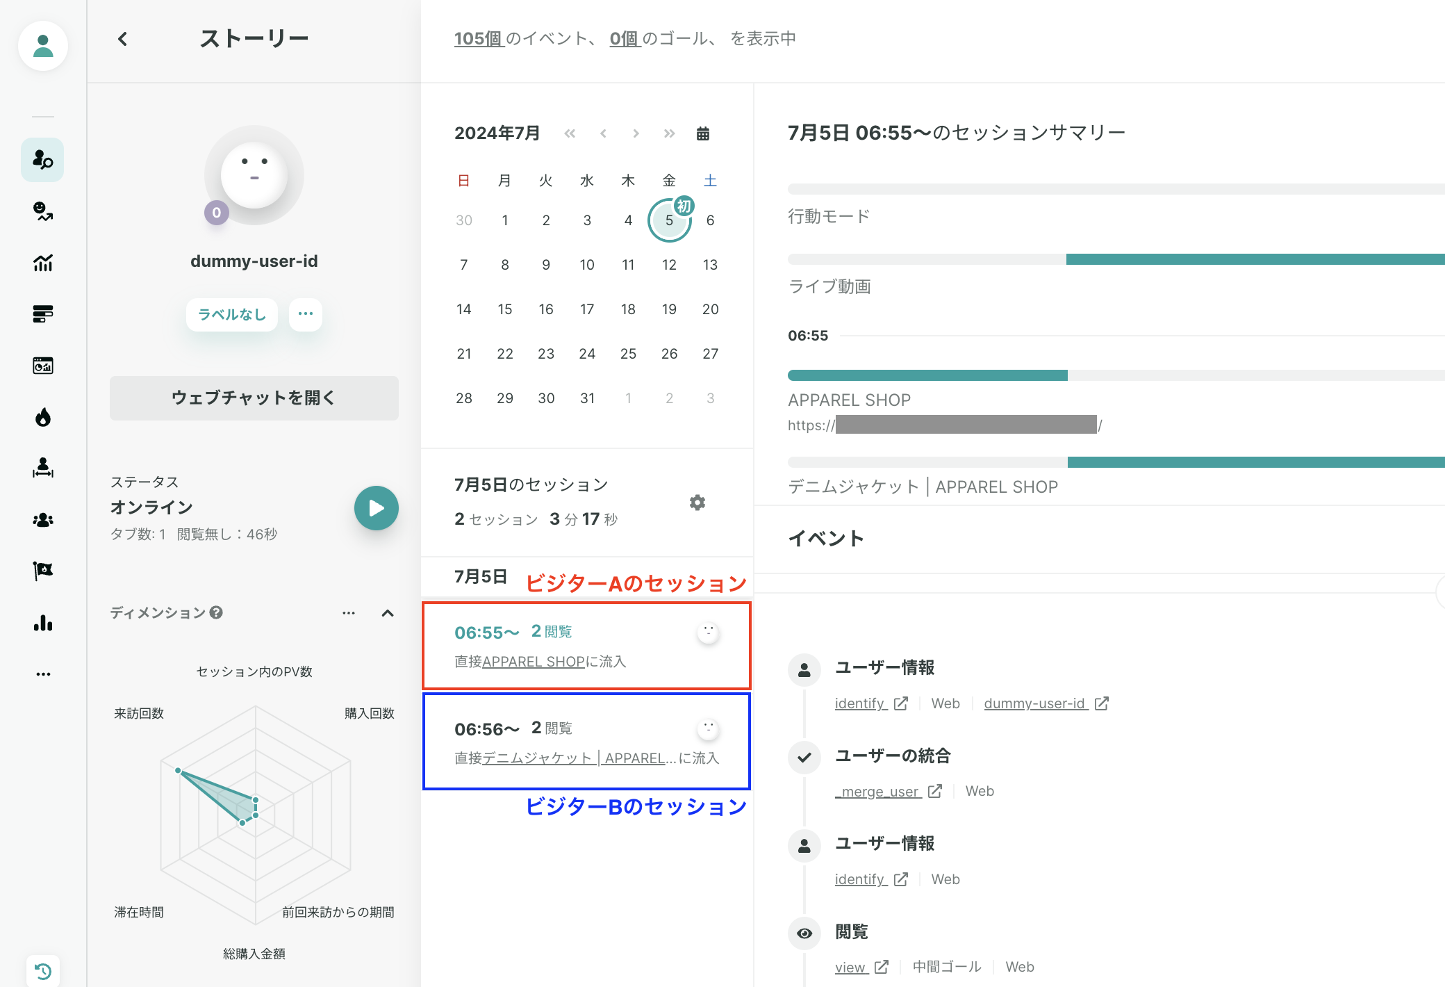1445x987 pixels.
Task: Select the 06:56〜 session entry
Action: (586, 742)
